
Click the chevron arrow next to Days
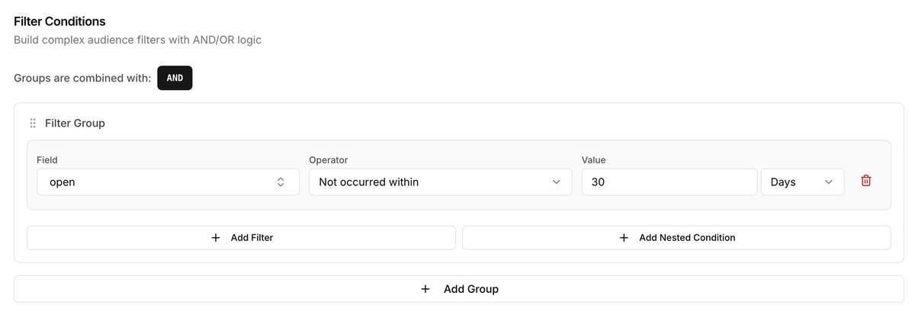point(828,182)
